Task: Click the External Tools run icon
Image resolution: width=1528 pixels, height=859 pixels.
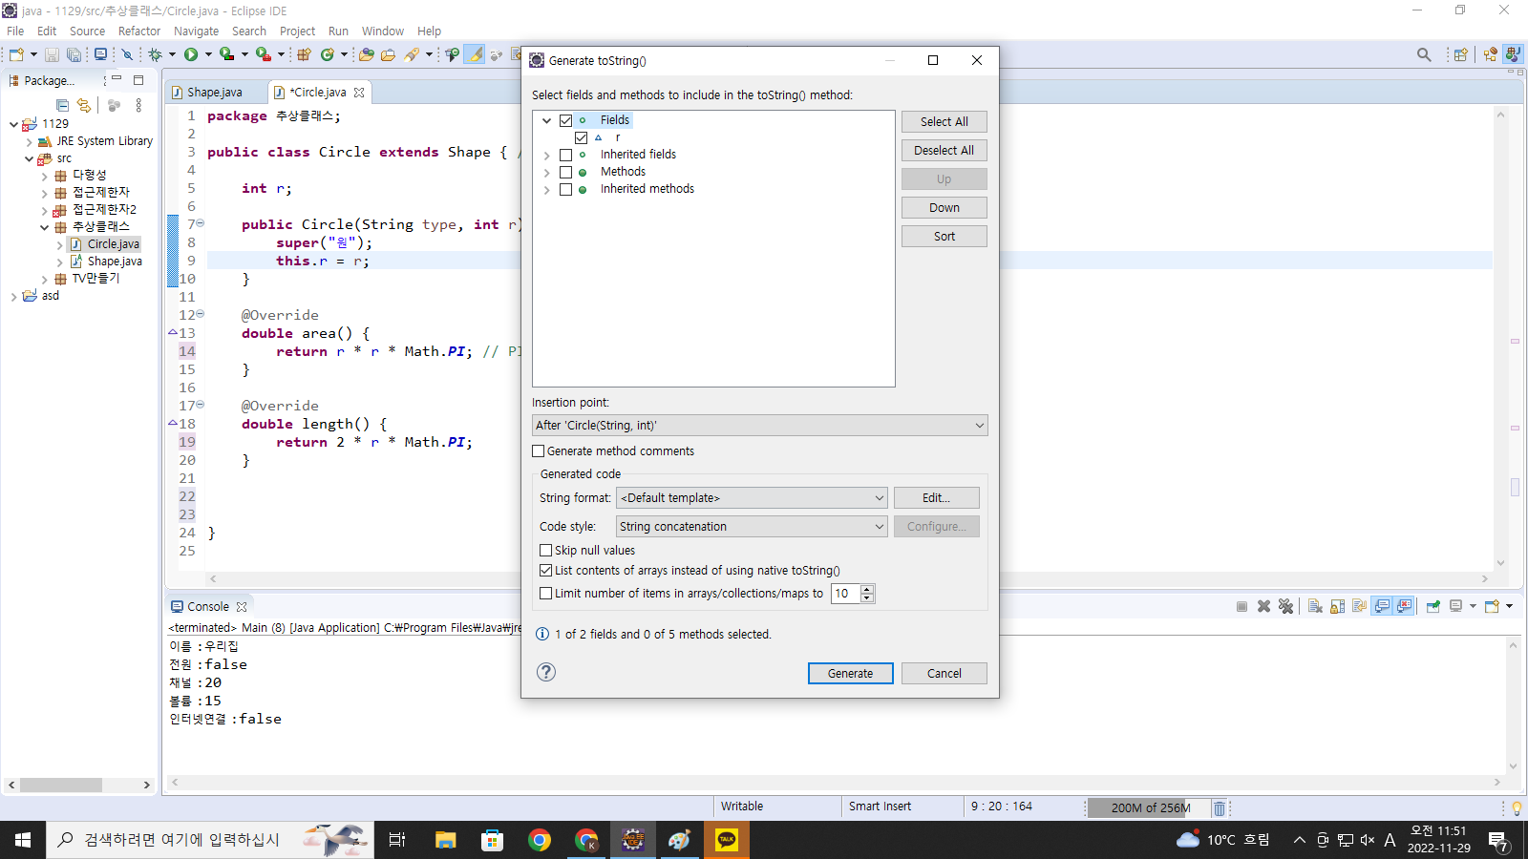Action: 263,54
